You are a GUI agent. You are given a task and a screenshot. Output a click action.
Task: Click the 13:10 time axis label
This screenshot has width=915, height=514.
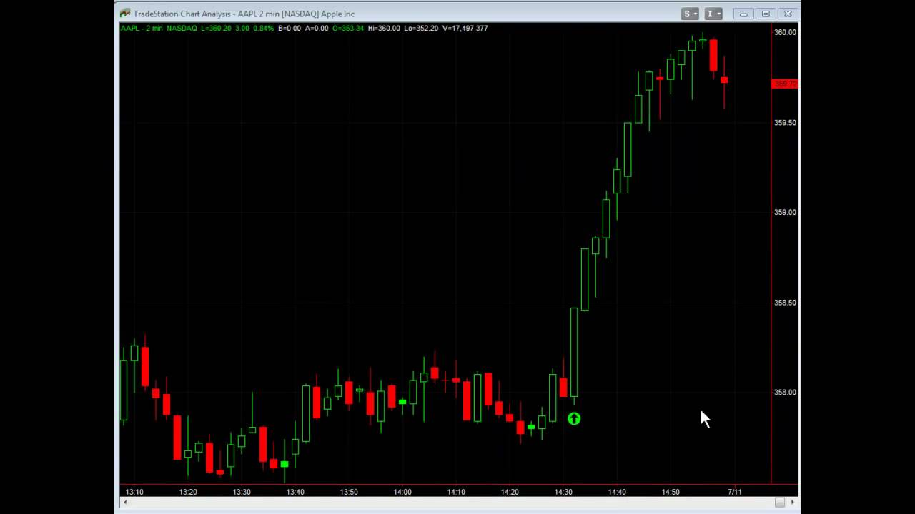[x=134, y=492]
